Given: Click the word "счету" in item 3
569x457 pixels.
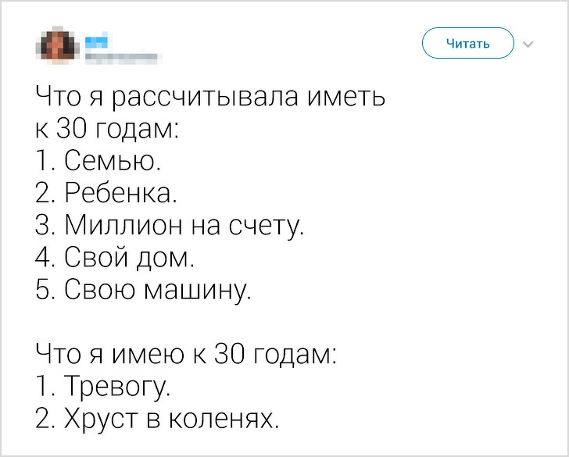Looking at the screenshot, I should click(x=265, y=227).
